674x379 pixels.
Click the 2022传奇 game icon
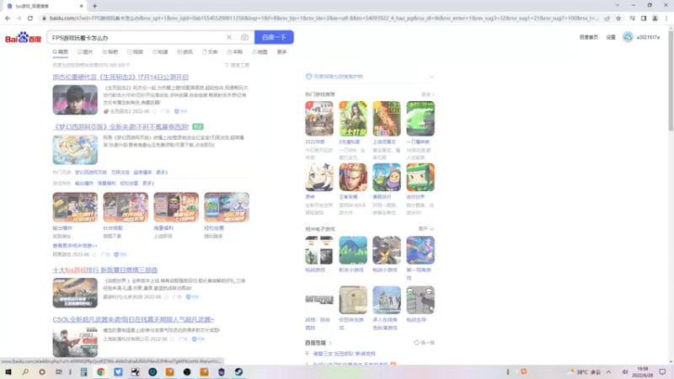319,119
